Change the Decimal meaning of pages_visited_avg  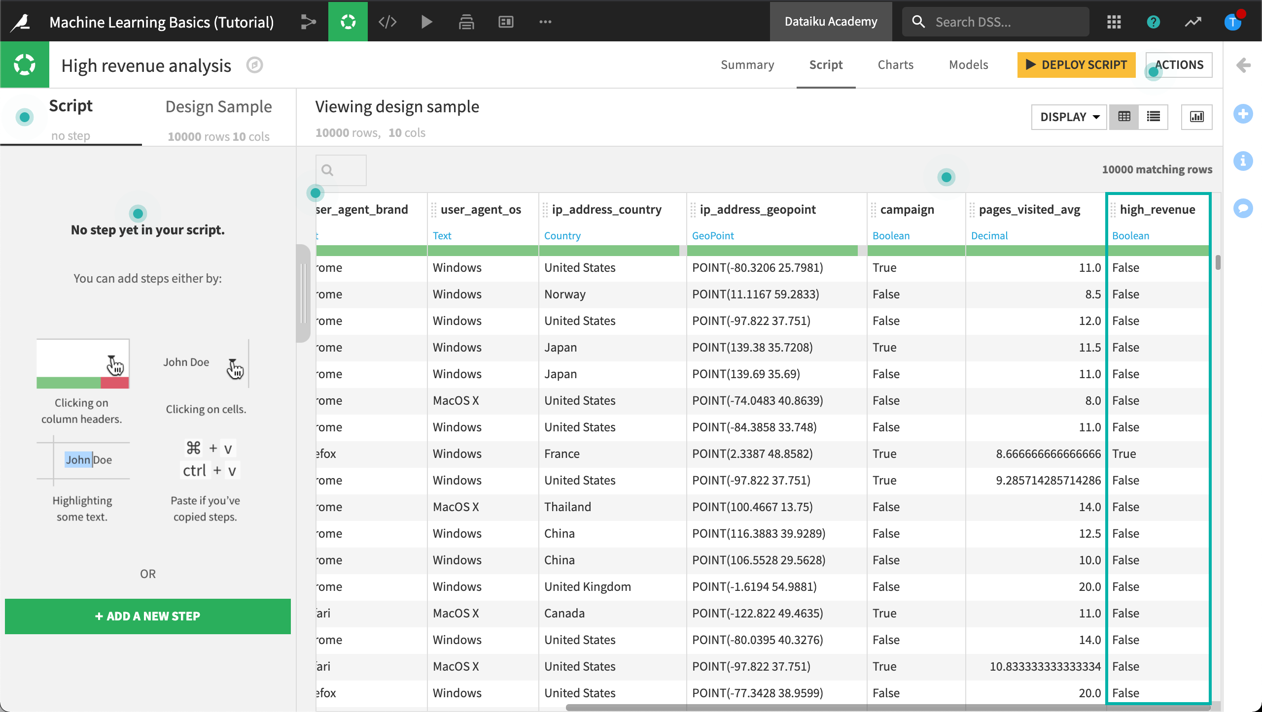tap(989, 236)
